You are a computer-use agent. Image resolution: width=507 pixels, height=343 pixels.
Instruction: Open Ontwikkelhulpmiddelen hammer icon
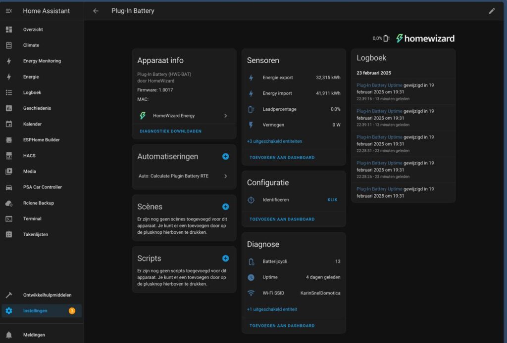click(x=9, y=295)
